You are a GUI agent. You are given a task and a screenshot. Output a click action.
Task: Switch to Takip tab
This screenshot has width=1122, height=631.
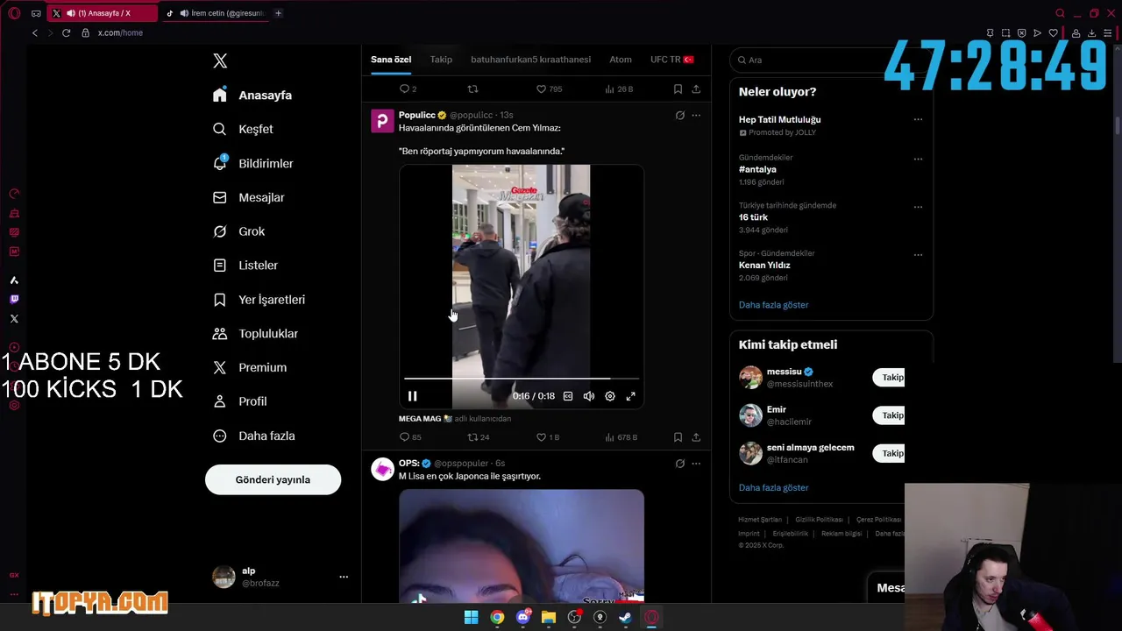point(441,60)
